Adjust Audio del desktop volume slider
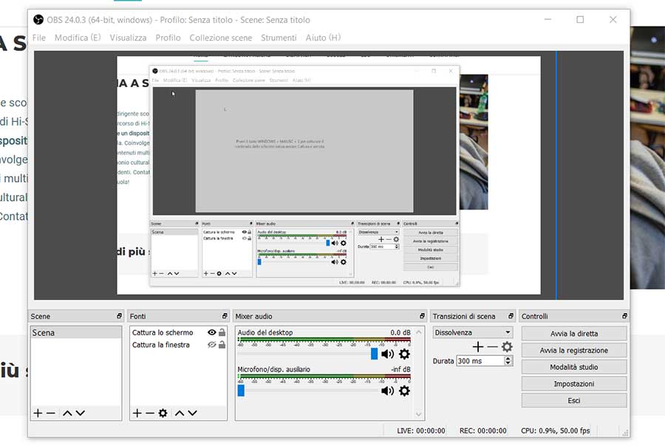The width and height of the screenshot is (665, 446). 374,354
